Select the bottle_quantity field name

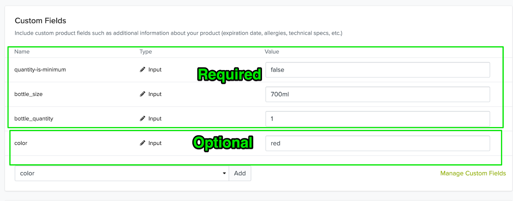pos(34,118)
